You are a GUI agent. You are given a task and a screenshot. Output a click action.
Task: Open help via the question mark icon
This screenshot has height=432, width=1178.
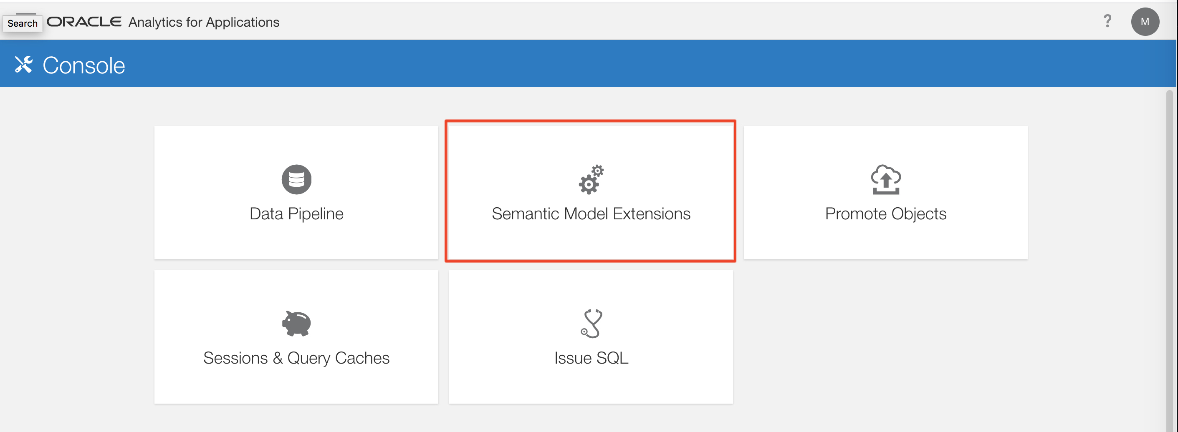pyautogui.click(x=1107, y=21)
